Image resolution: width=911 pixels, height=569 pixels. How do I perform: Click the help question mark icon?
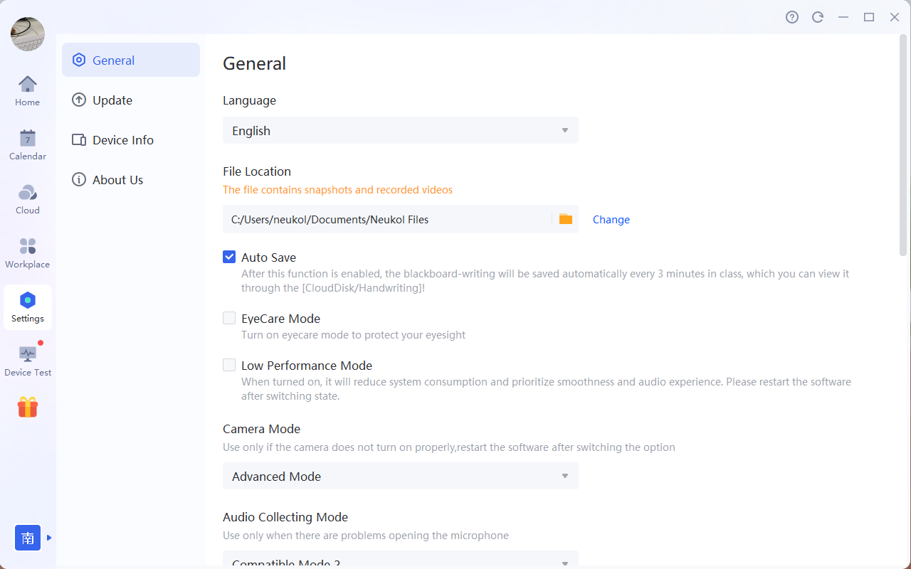(x=792, y=17)
